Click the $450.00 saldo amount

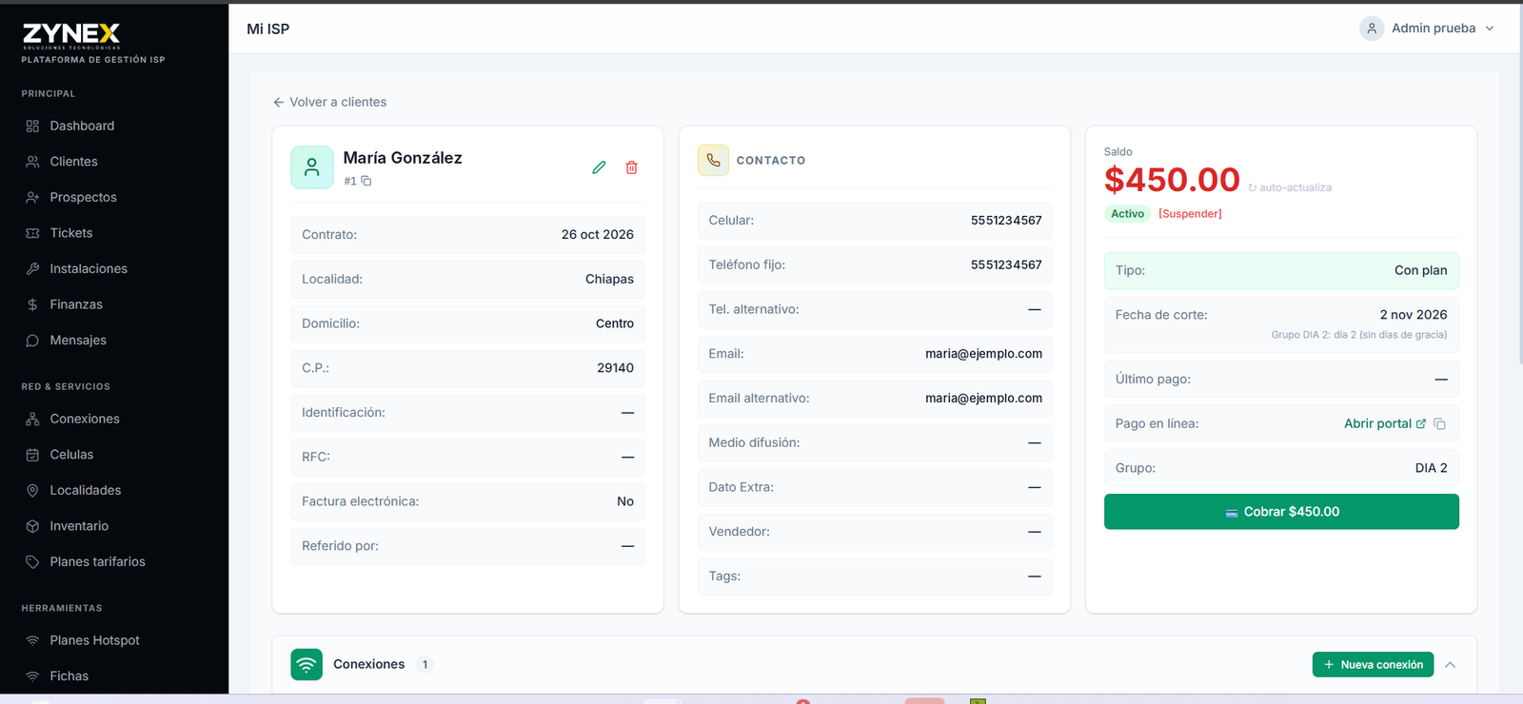[x=1172, y=180]
